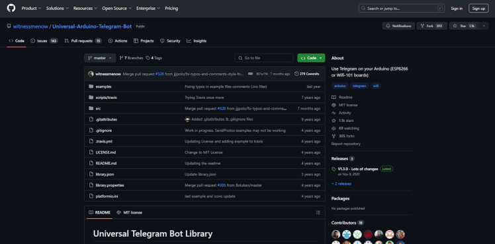The image size is (495, 244).
Task: Click the Go to file field
Action: point(263,58)
